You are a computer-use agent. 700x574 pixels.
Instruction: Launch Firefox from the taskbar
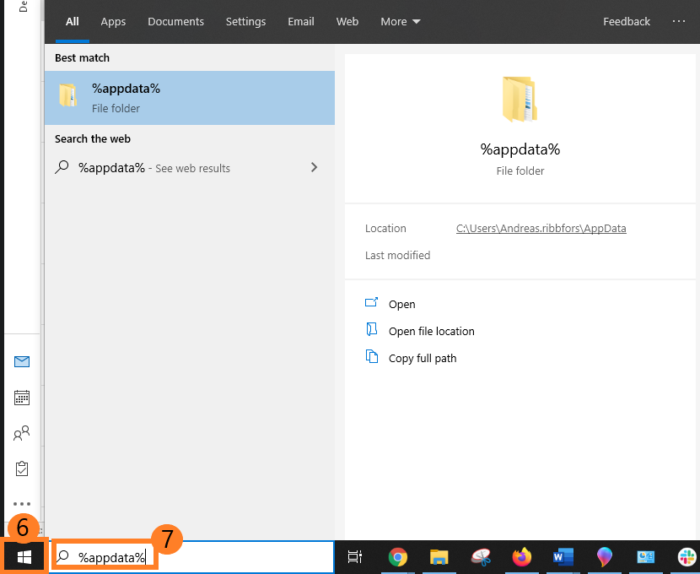point(522,556)
